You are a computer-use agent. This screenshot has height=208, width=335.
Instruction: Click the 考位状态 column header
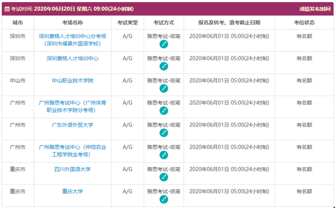304,23
